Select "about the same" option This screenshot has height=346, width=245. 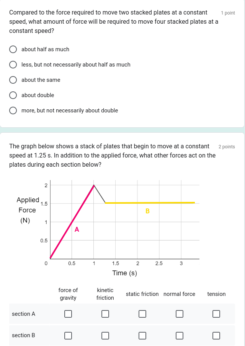point(13,80)
